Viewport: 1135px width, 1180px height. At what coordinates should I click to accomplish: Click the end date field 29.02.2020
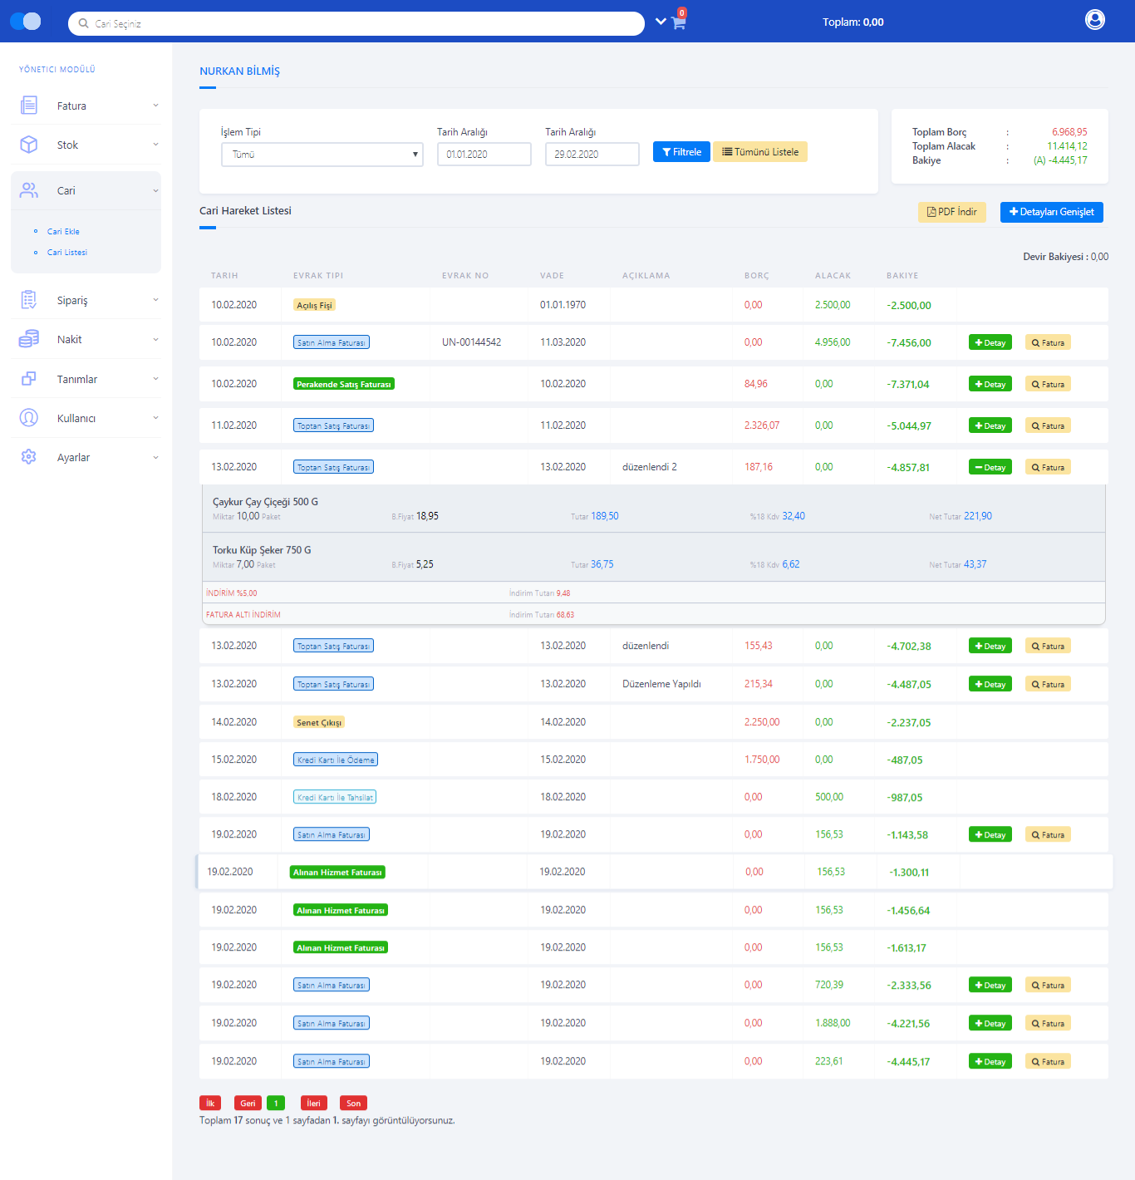coord(592,155)
